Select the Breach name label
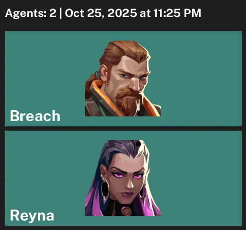246x230 pixels. [x=35, y=116]
